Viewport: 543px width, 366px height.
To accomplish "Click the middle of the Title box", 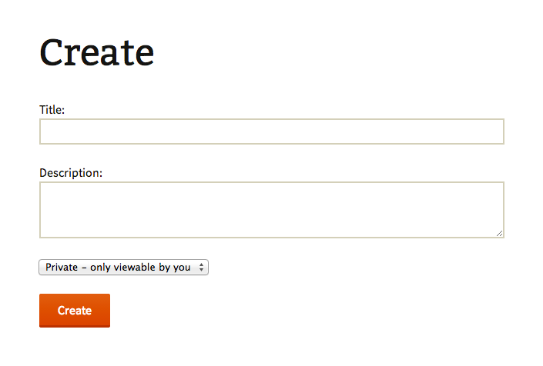I will tap(271, 131).
